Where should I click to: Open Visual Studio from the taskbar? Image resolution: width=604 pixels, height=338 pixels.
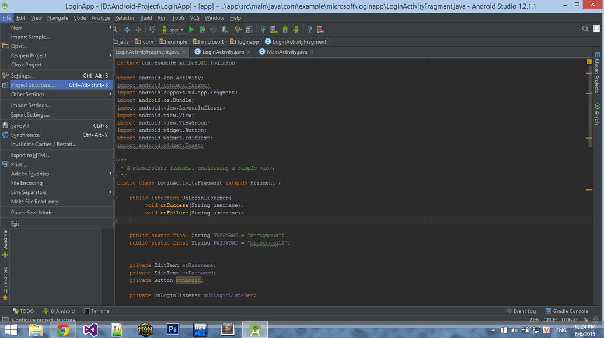pos(90,329)
